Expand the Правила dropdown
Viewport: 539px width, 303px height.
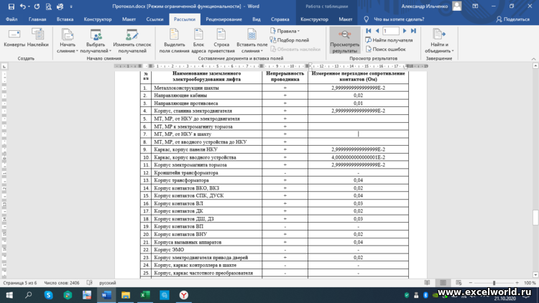click(285, 31)
